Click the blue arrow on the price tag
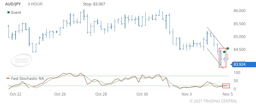256x105 pixels. tap(231, 64)
